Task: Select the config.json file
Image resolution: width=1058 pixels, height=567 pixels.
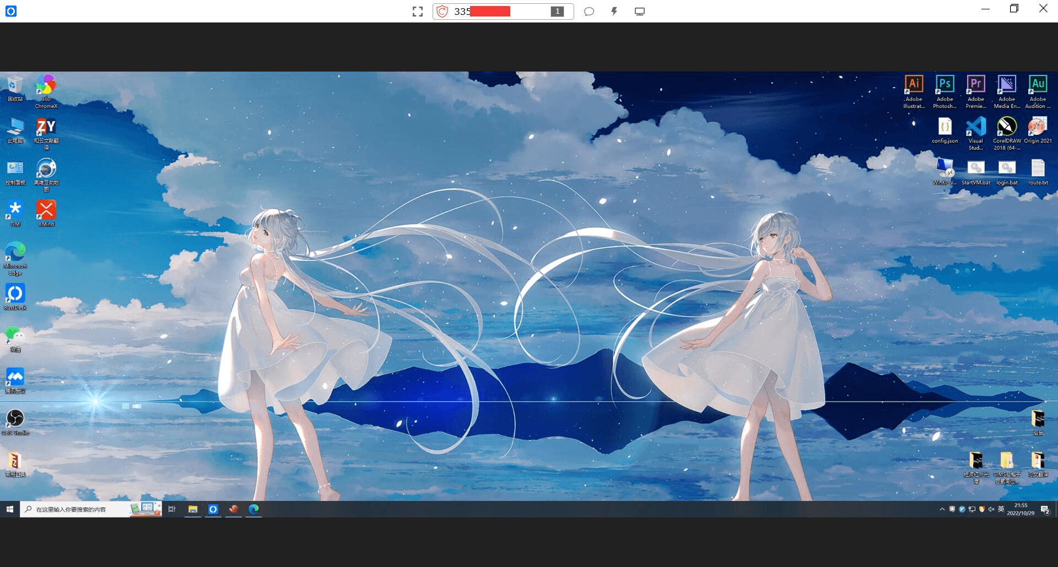Action: [944, 130]
